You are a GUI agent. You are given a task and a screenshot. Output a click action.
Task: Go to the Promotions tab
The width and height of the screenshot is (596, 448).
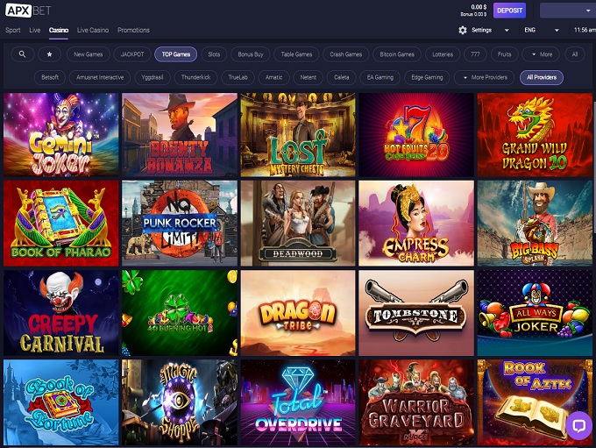coord(133,30)
